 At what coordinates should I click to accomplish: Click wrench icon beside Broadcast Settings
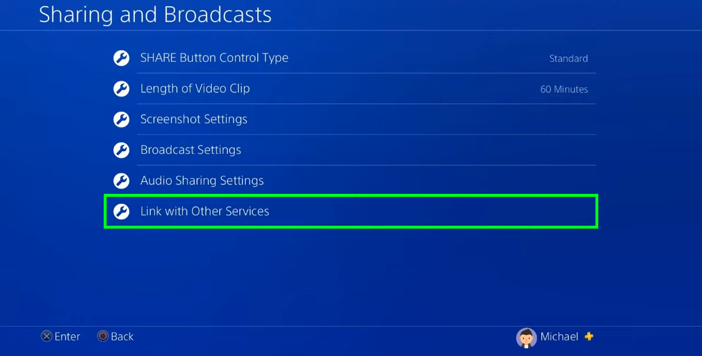[121, 150]
